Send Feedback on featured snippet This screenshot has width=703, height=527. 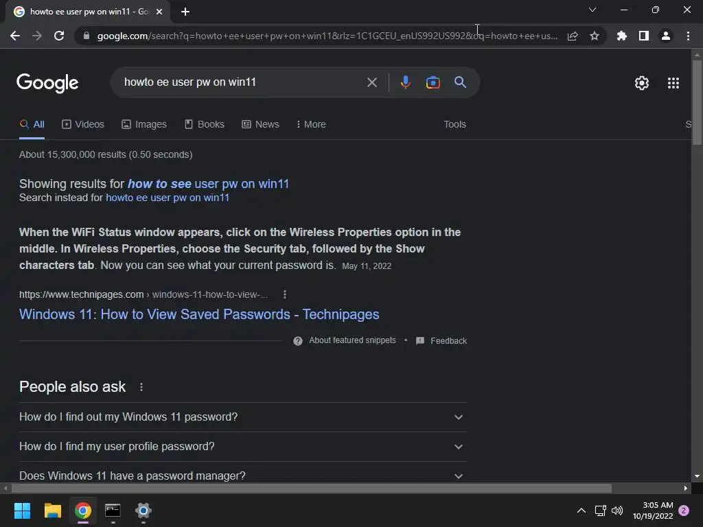tap(441, 340)
